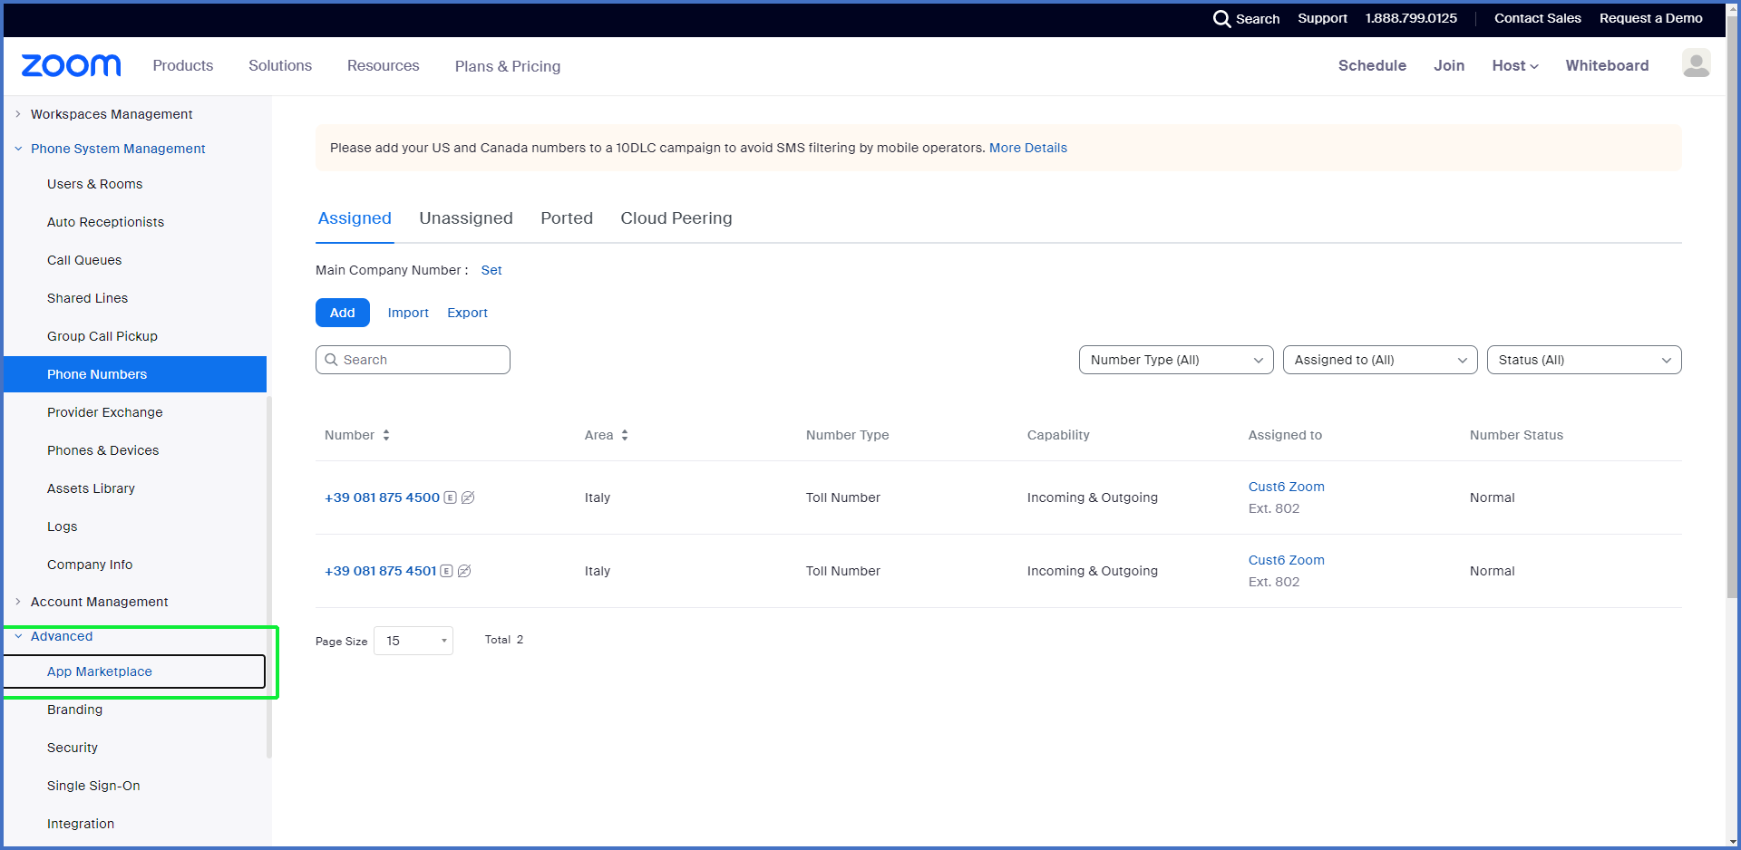Open Security in sidebar
The image size is (1741, 850).
[73, 748]
